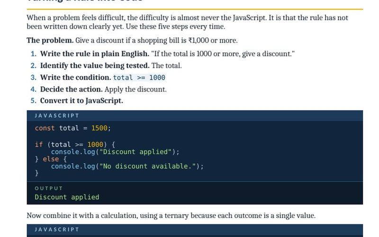Click text "Apply the discount."
The height and width of the screenshot is (237, 379).
point(135,89)
